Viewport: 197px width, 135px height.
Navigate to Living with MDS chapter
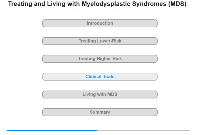tap(100, 94)
